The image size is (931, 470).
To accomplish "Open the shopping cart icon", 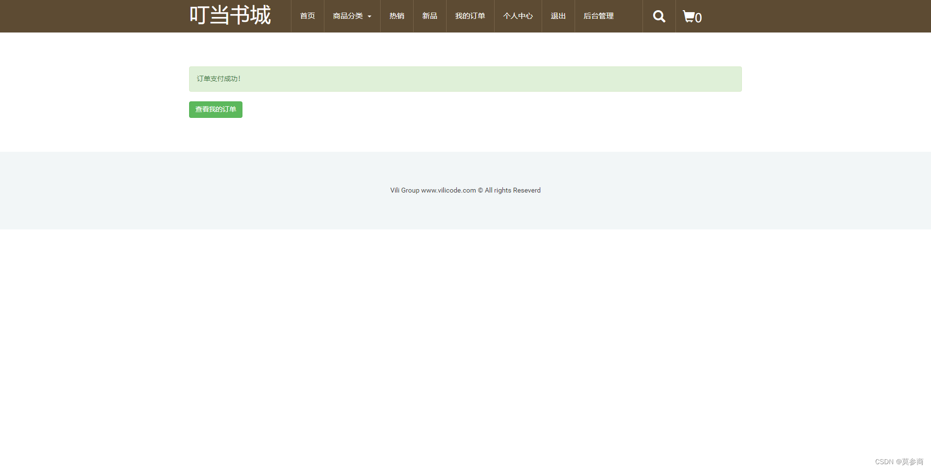I will point(692,17).
